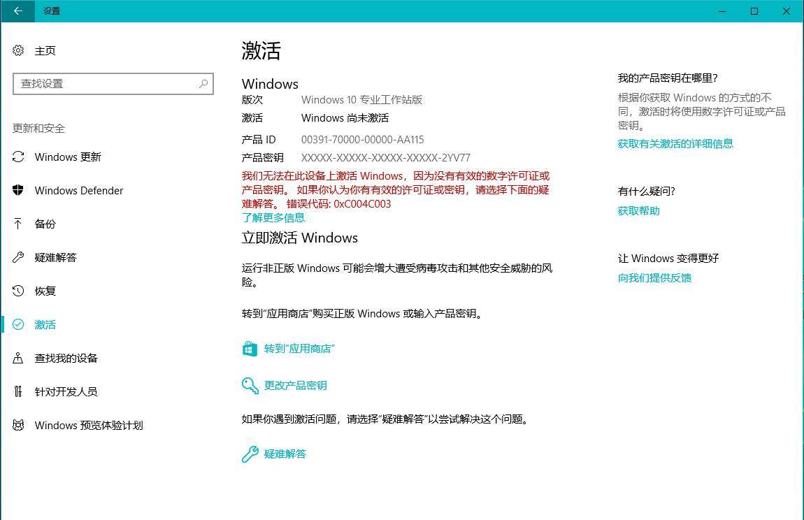The height and width of the screenshot is (520, 804).
Task: Select Windows Defender in the sidebar
Action: click(79, 191)
